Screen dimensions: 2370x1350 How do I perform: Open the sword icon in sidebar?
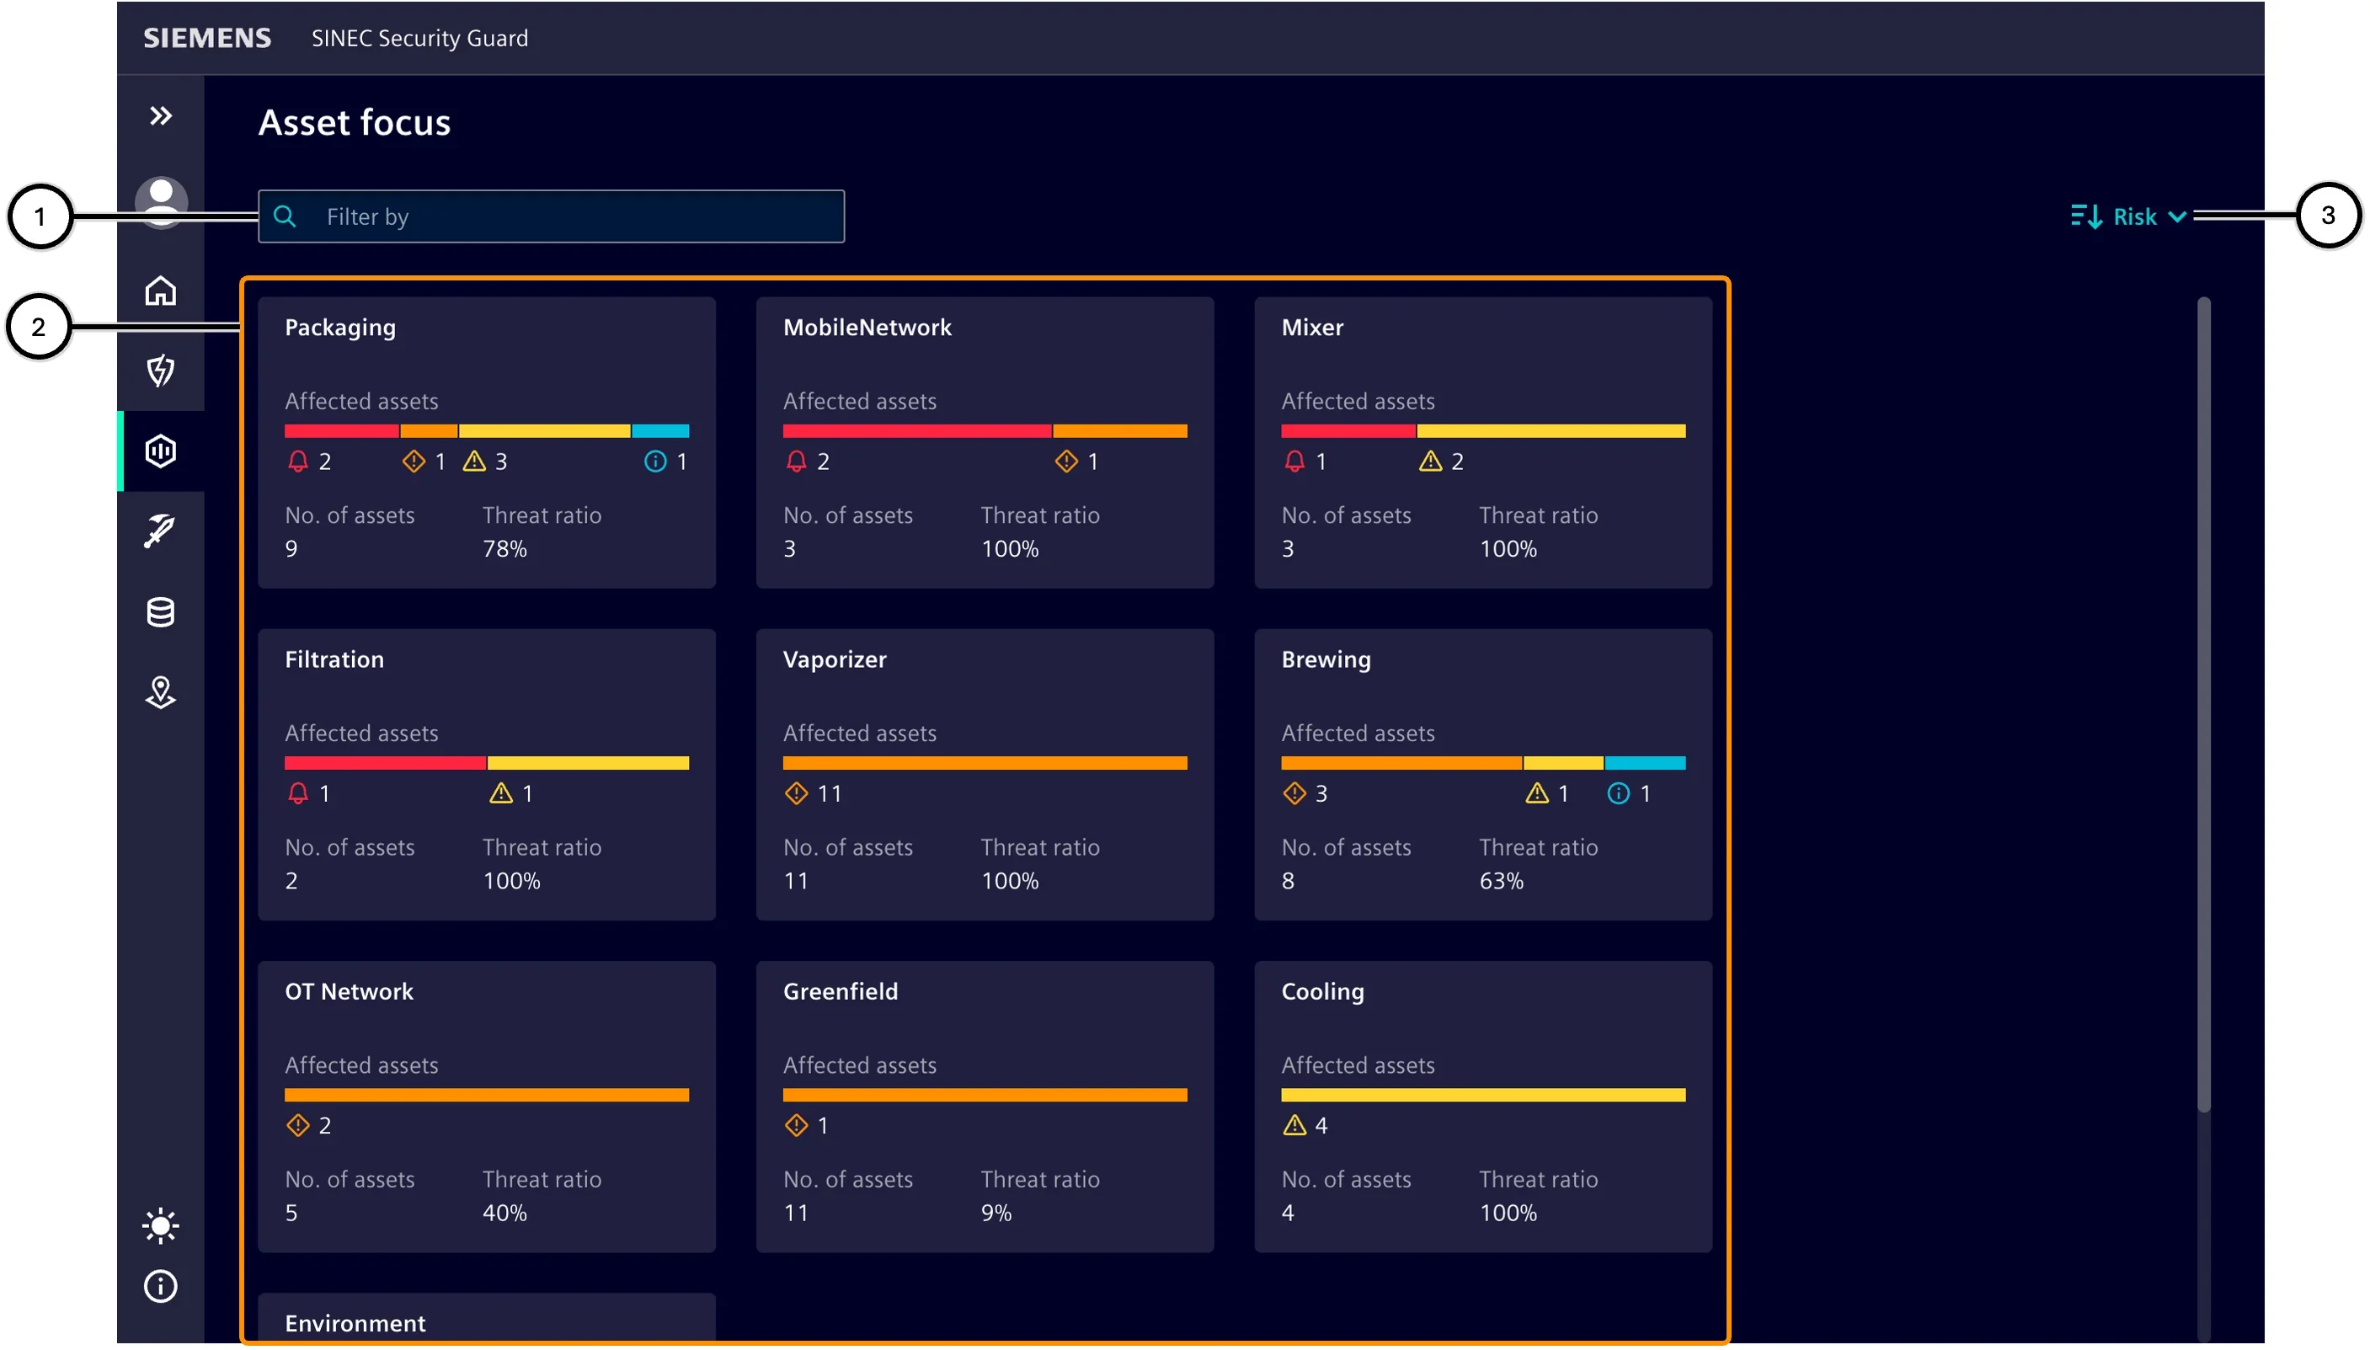click(x=160, y=531)
